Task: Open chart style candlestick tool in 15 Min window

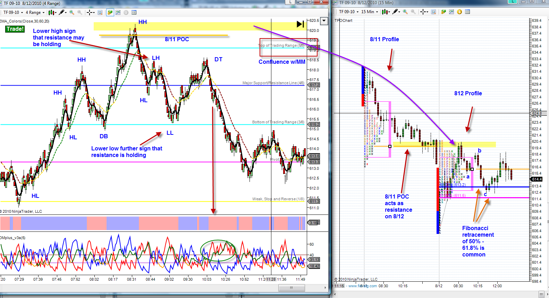Action: (x=385, y=12)
